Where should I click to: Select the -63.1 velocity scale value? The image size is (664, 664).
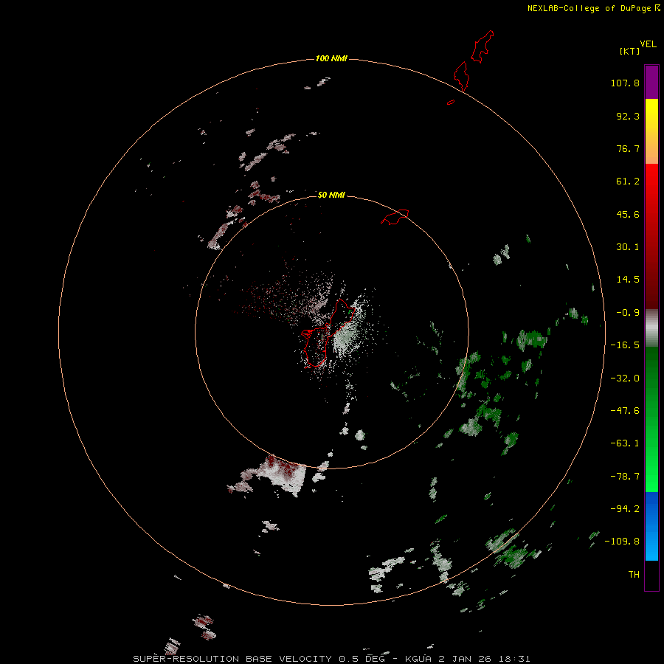click(x=625, y=443)
